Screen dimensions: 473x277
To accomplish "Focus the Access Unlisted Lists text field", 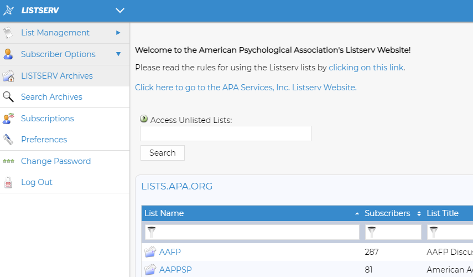I will click(225, 134).
